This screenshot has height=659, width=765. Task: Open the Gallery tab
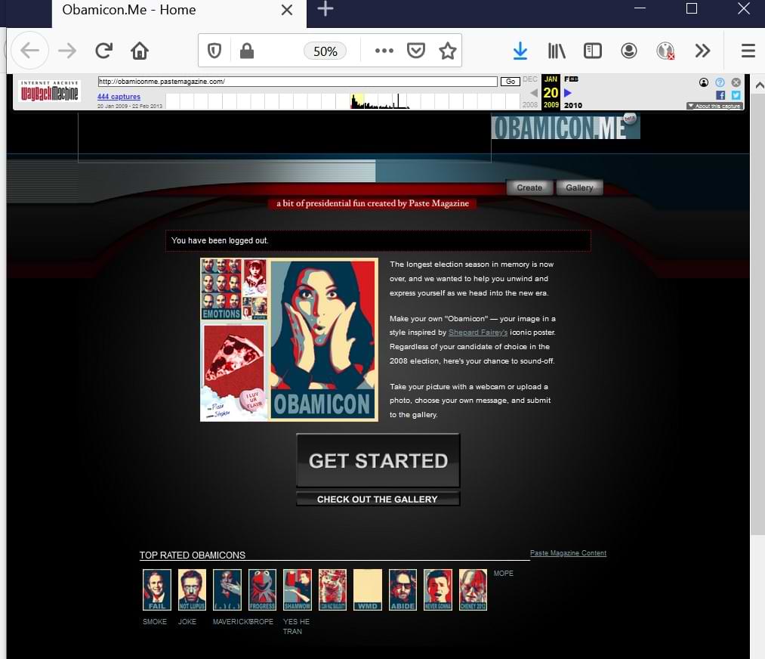click(x=579, y=187)
